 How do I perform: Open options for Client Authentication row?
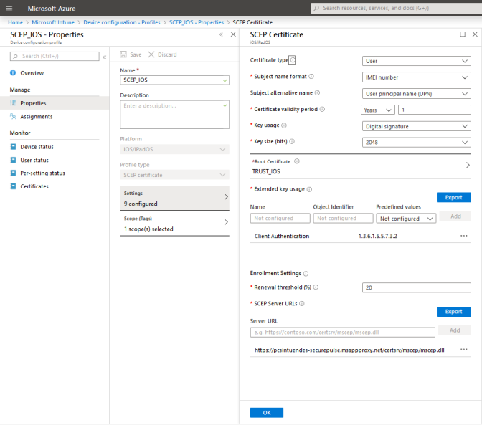464,236
